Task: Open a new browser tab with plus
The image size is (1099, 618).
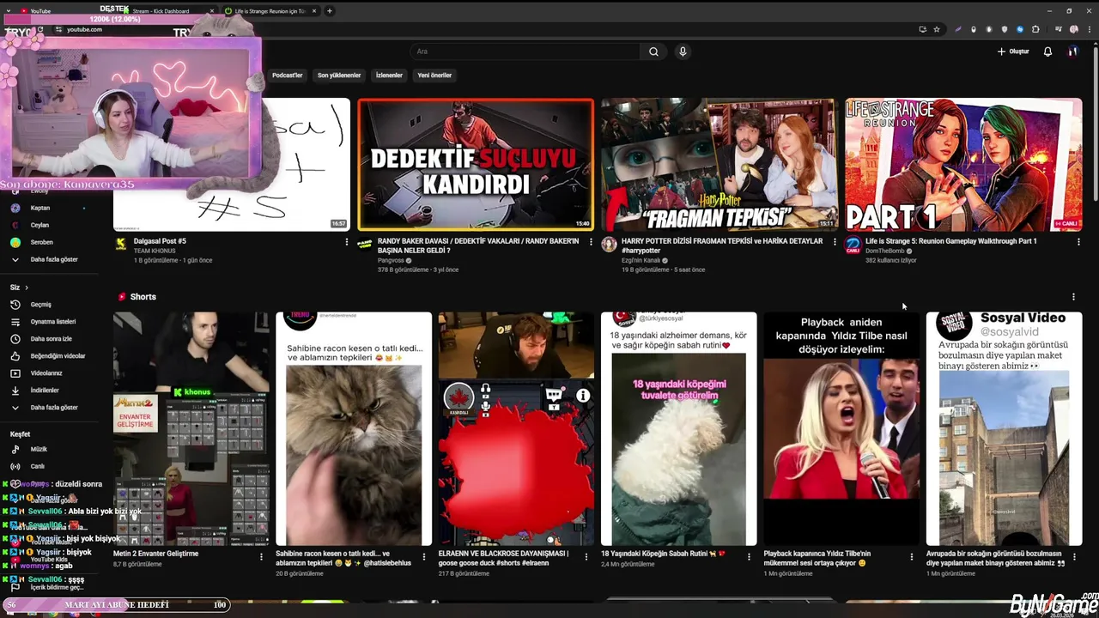Action: coord(330,11)
